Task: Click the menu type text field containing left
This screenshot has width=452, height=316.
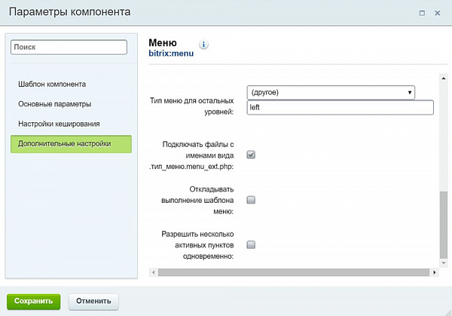Action: [x=341, y=107]
